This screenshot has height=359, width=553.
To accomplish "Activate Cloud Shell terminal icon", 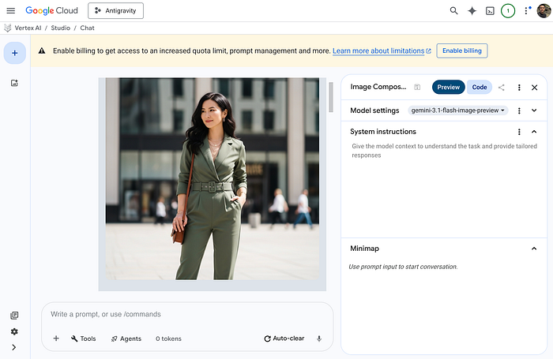I will 490,11.
